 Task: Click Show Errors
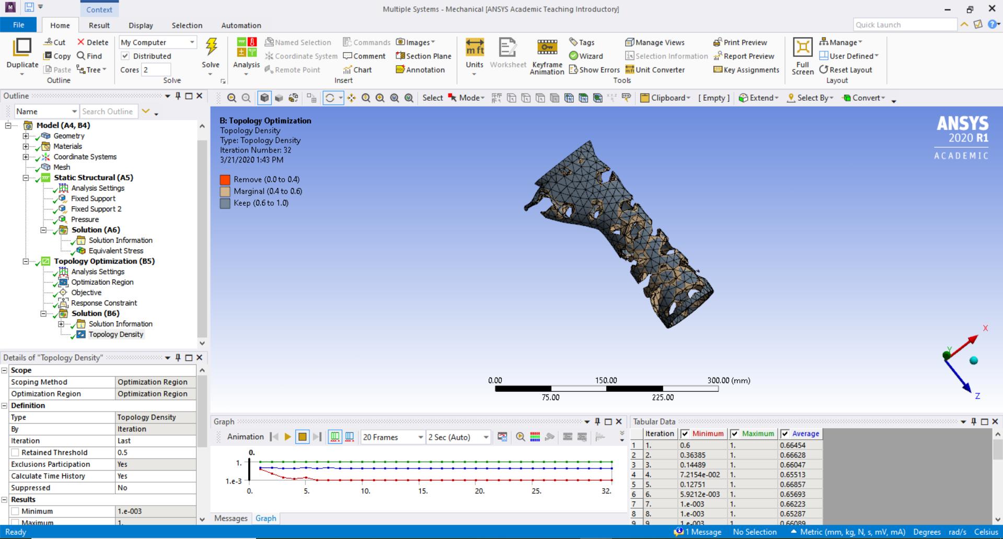(594, 69)
